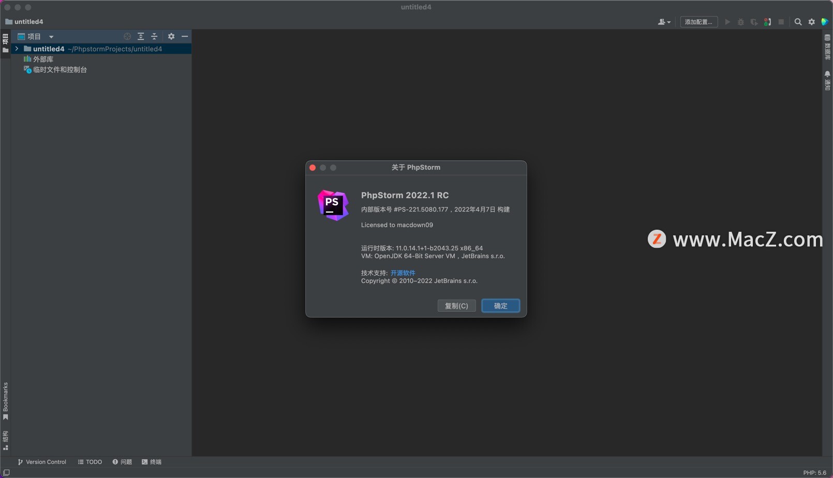The height and width of the screenshot is (478, 833).
Task: Click the PhpStorm PS logo in About dialog
Action: [x=333, y=205]
